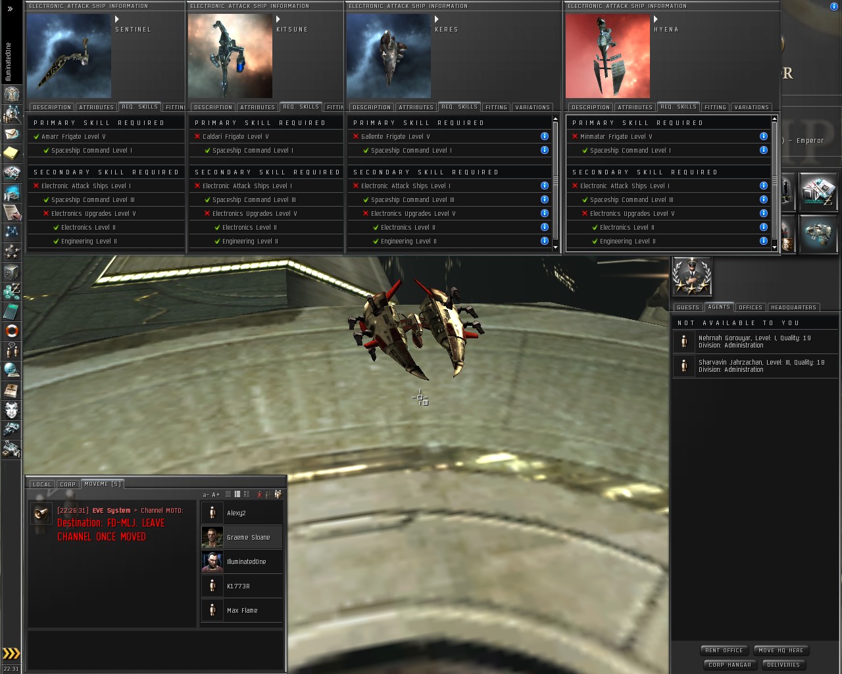Click the white face mask sidebar icon
This screenshot has height=674, width=842.
click(11, 409)
